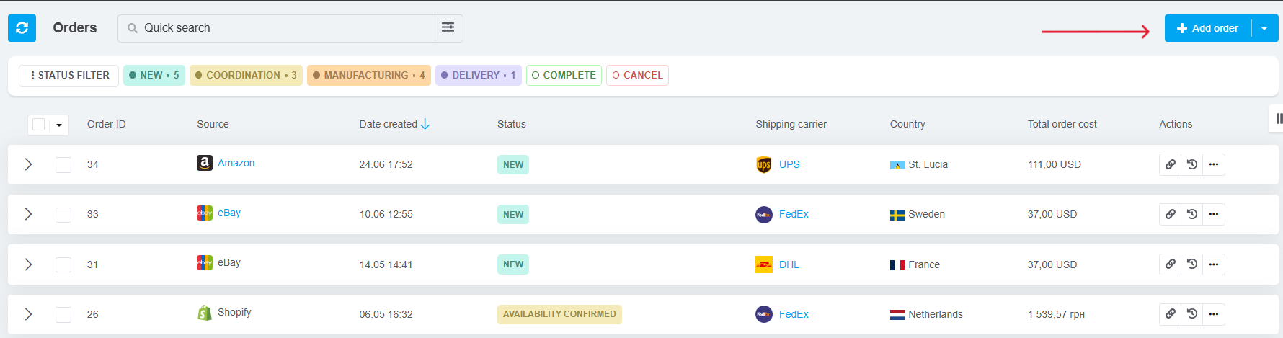Screen dimensions: 1283x338
Task: Check the select-all orders checkbox
Action: tap(39, 125)
